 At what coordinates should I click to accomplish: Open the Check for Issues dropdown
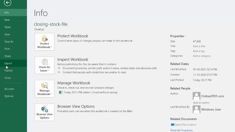coord(44,65)
